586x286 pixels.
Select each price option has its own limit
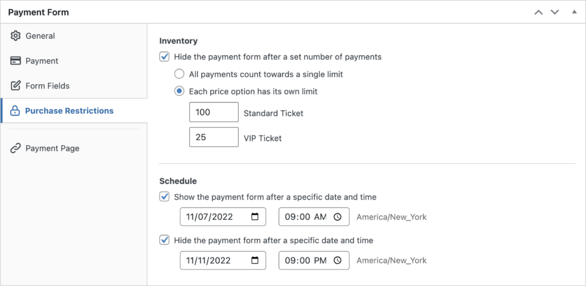click(179, 92)
